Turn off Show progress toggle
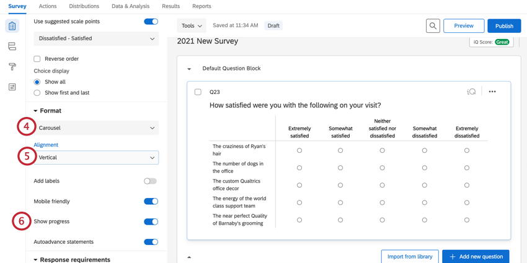527x263 pixels. (151, 222)
